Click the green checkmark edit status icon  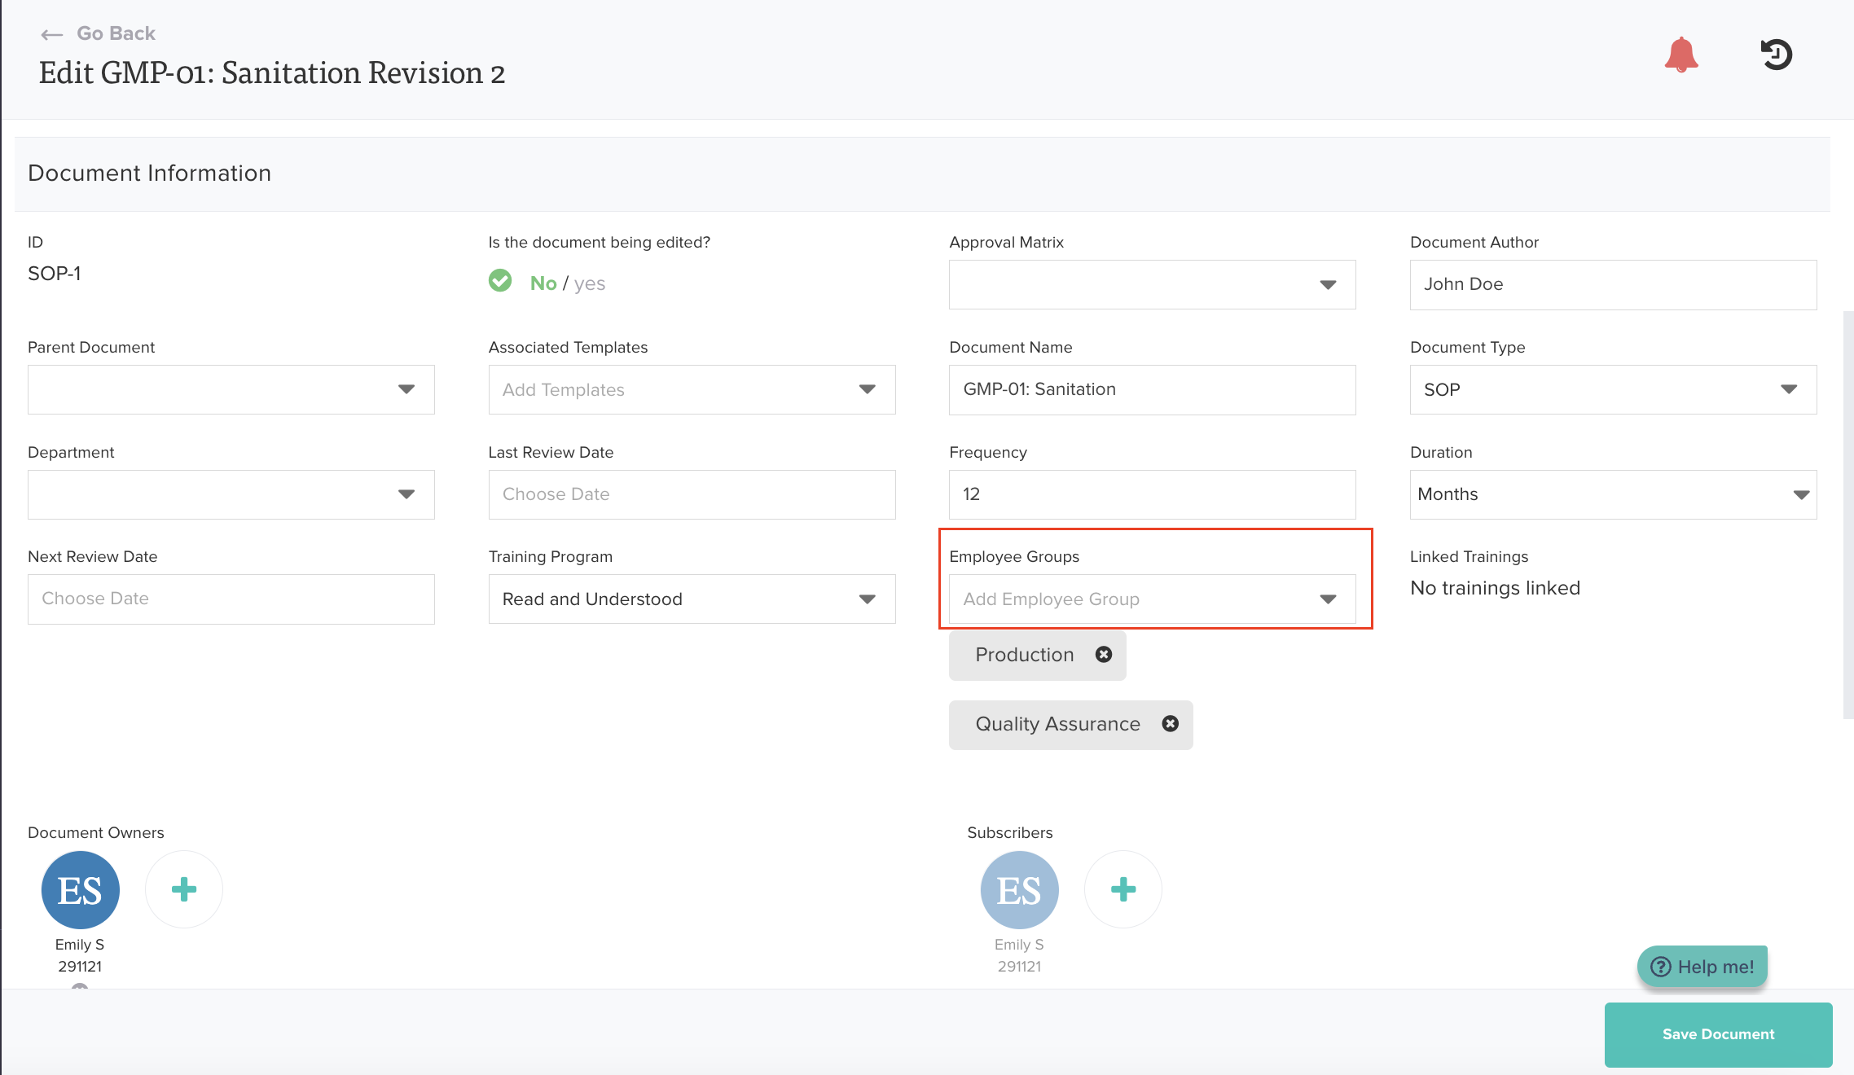tap(500, 281)
